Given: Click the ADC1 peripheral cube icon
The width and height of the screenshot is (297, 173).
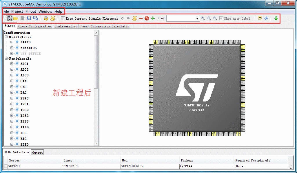Looking at the screenshot, I should pyautogui.click(x=17, y=64).
